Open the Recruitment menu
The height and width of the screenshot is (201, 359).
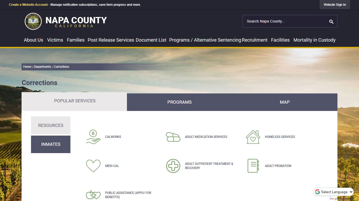(x=255, y=40)
